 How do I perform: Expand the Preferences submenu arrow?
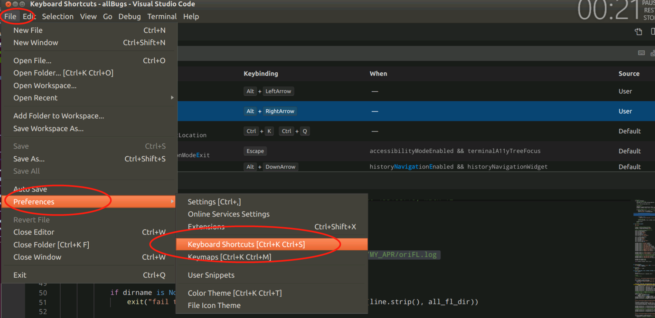[172, 201]
